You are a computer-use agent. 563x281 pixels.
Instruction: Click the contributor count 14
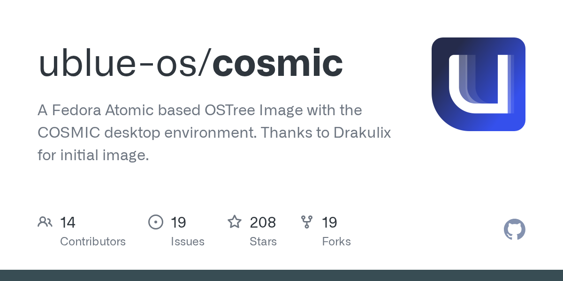[x=68, y=222]
